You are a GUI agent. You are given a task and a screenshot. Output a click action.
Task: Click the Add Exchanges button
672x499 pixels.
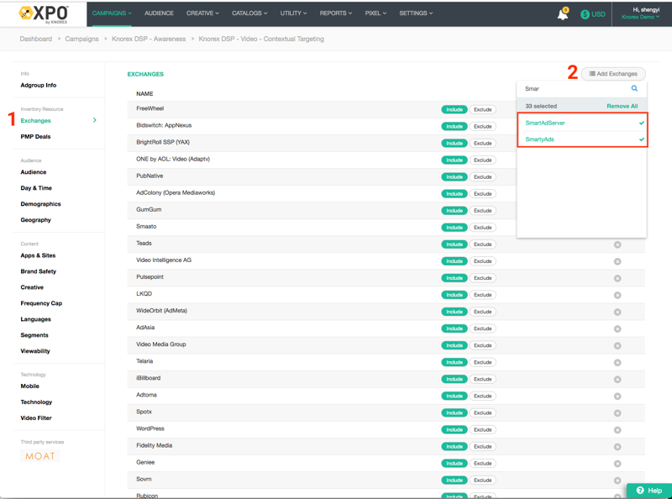[x=613, y=74]
